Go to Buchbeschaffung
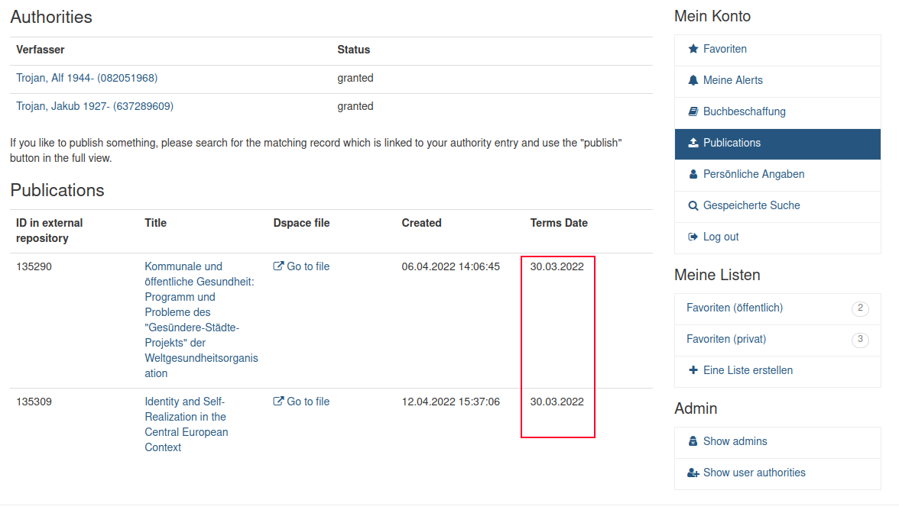 (x=777, y=112)
